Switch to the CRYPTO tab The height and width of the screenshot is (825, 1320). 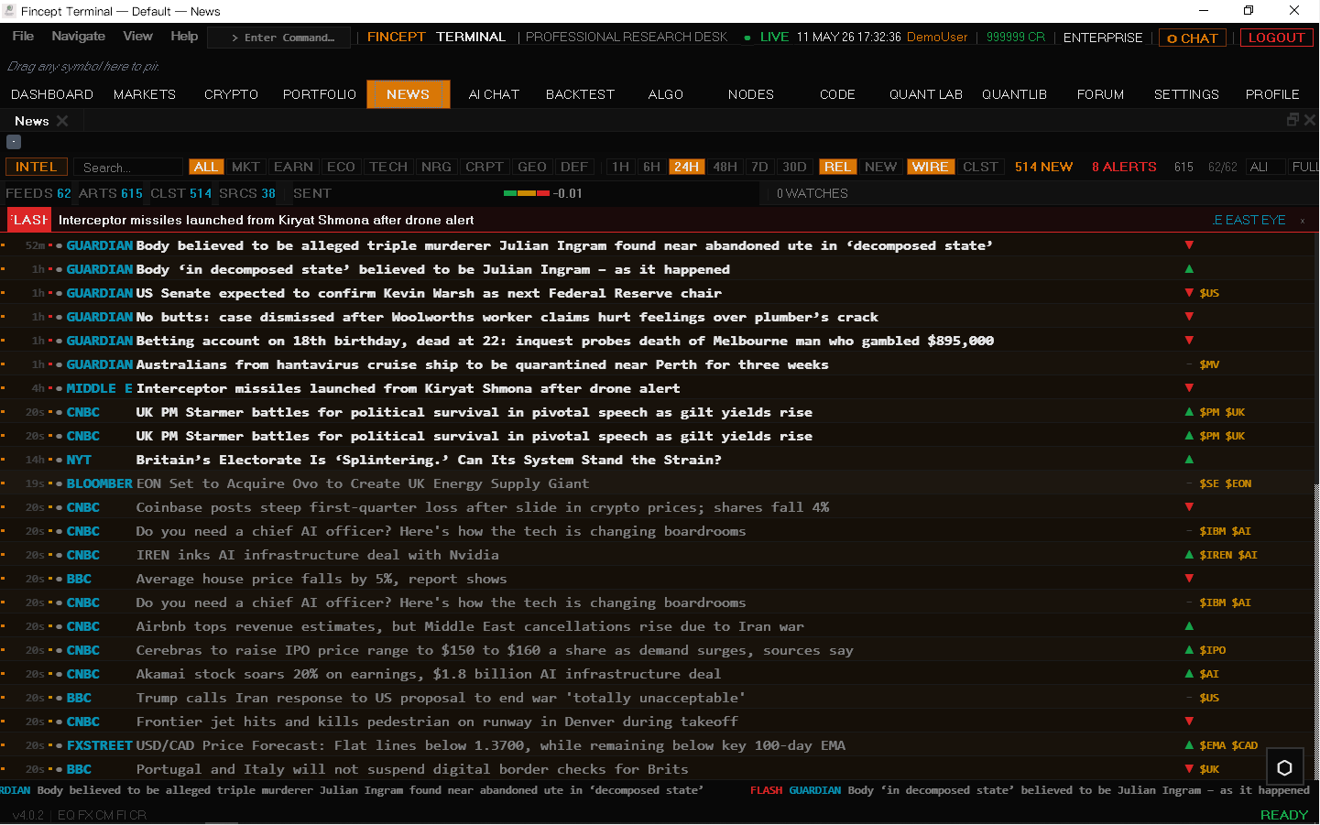click(x=231, y=94)
